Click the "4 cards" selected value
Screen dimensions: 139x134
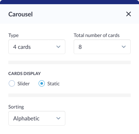pyautogui.click(x=22, y=47)
